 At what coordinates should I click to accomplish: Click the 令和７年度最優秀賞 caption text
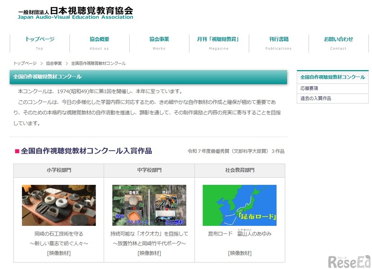(x=236, y=151)
